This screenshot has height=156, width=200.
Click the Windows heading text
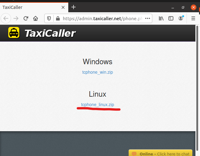98,62
